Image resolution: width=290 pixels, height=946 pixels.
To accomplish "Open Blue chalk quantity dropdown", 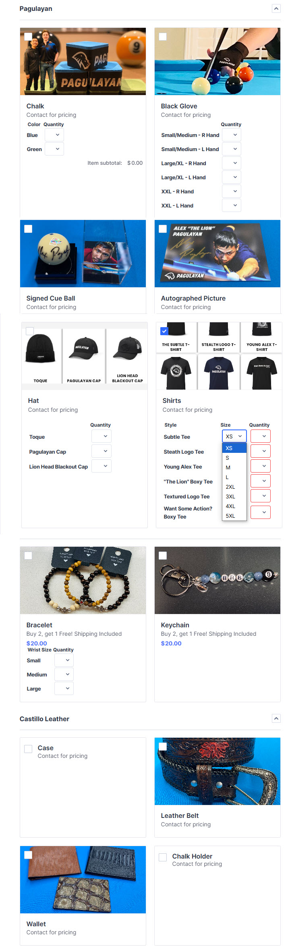I will (54, 135).
